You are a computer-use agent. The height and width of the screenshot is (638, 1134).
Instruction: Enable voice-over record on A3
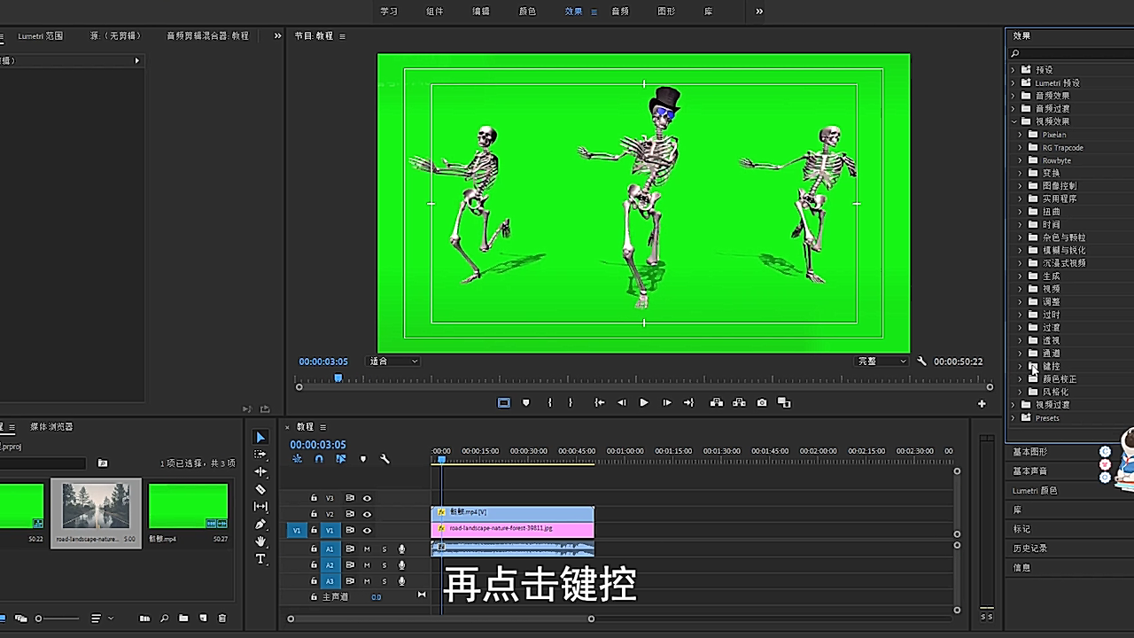[401, 581]
